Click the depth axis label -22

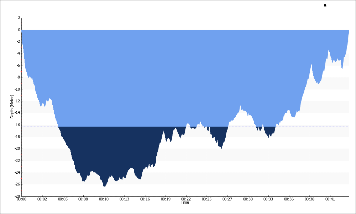(x=17, y=160)
